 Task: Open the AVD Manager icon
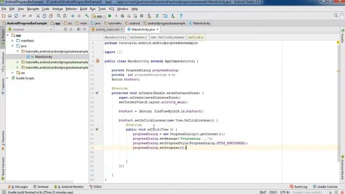pos(149,16)
